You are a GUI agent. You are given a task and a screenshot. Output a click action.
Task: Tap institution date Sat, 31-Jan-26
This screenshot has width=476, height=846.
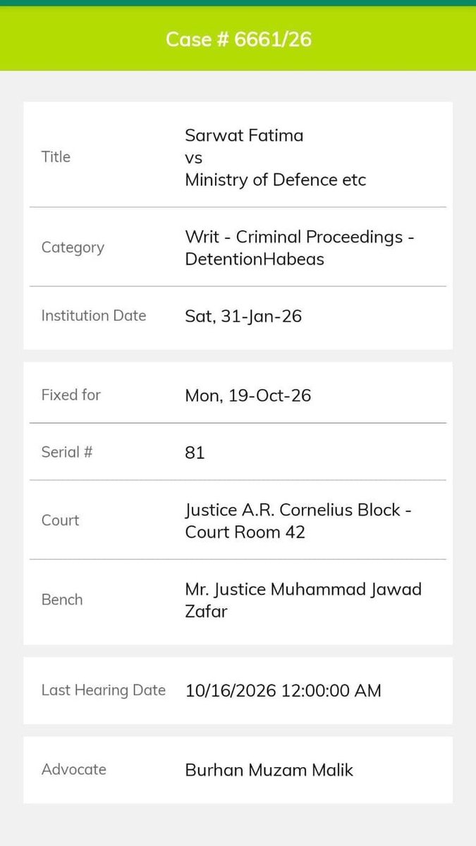243,317
